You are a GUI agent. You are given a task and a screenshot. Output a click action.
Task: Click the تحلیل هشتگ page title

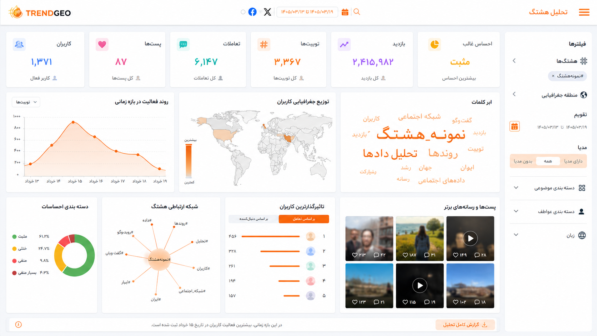(x=548, y=12)
